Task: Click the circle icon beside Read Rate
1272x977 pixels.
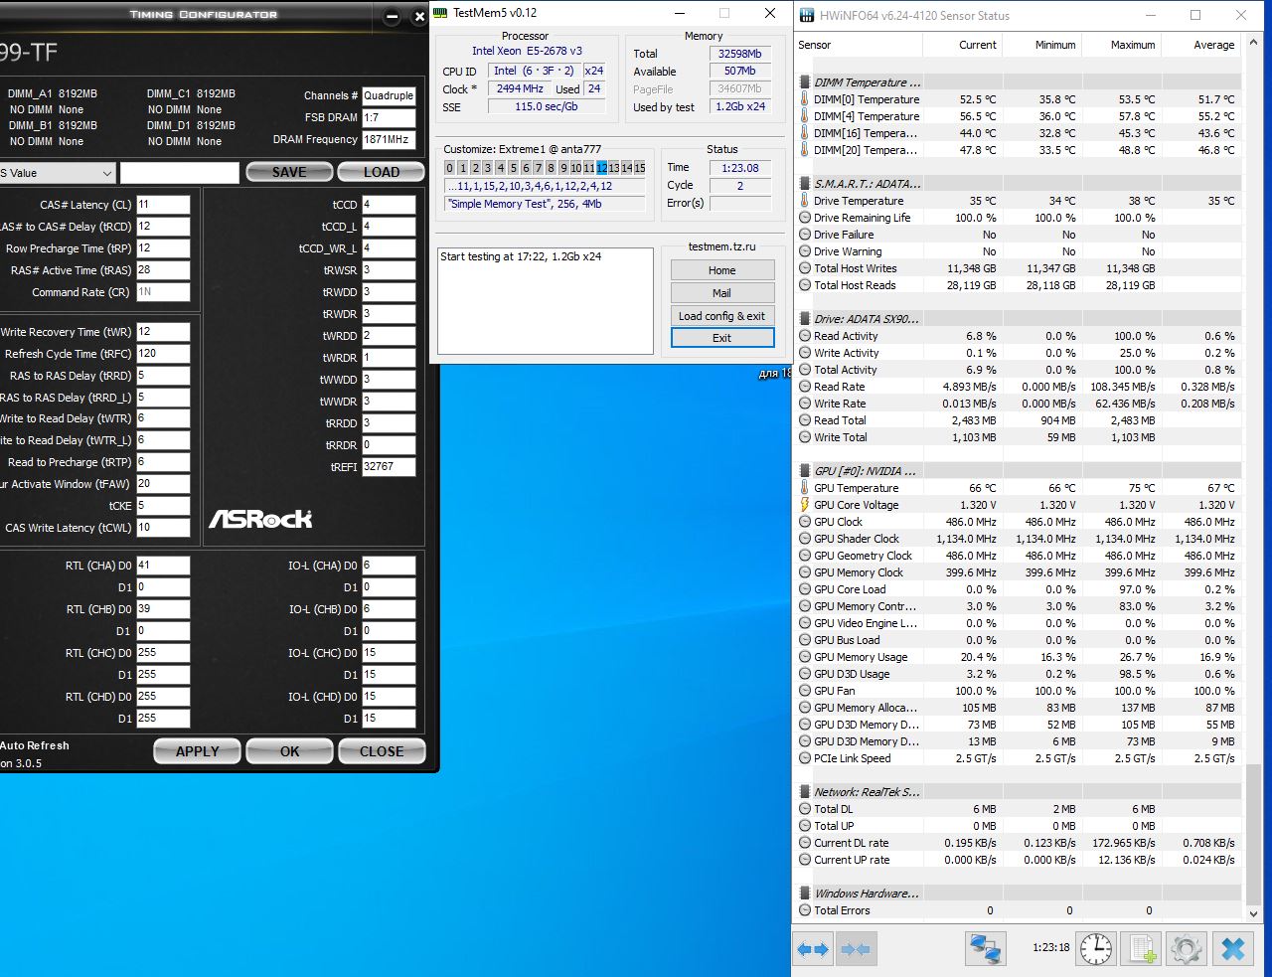Action: pos(805,387)
